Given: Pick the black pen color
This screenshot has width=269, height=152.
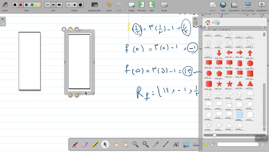Looking at the screenshot, I should tap(15, 5).
